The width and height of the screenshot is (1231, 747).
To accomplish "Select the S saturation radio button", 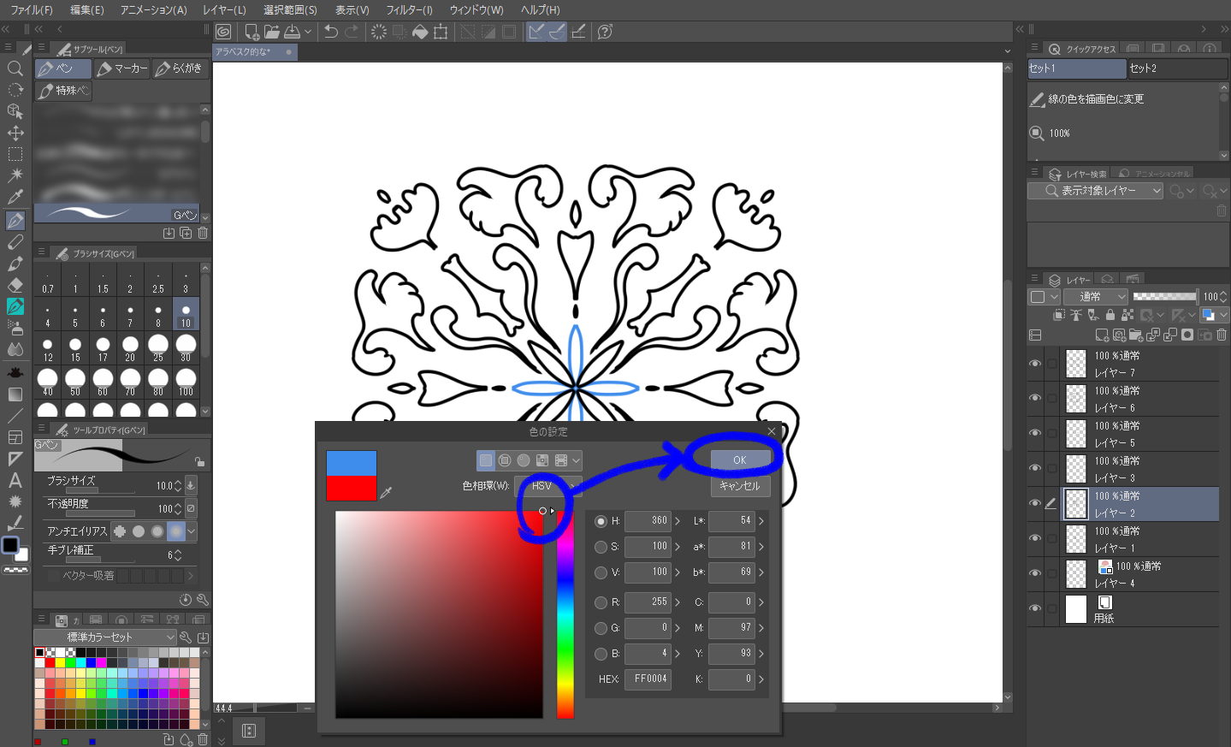I will pyautogui.click(x=601, y=547).
